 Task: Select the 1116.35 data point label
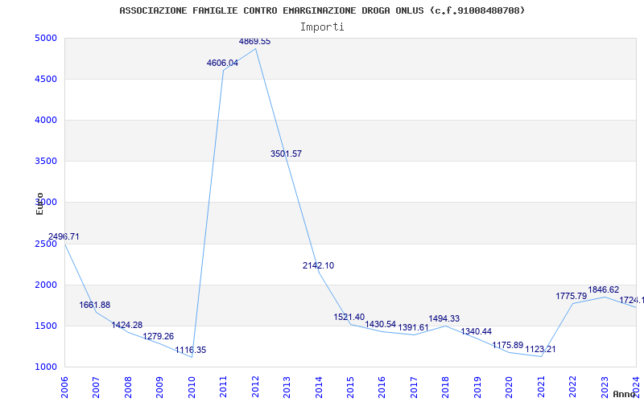[191, 351]
